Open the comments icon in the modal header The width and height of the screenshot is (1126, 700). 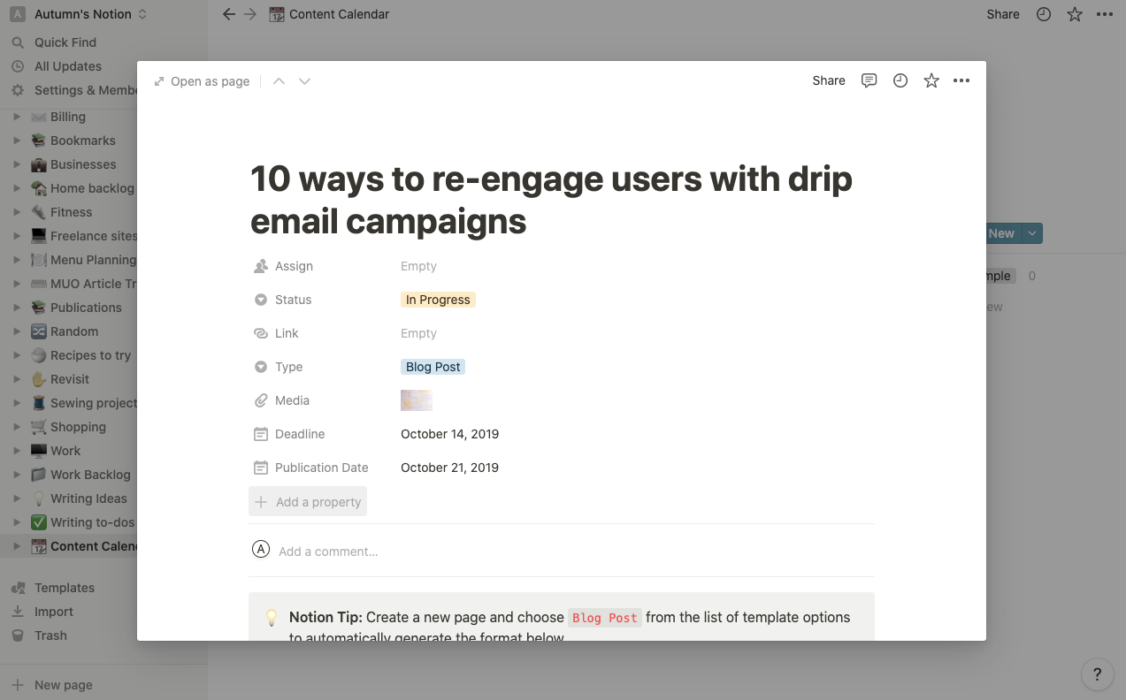[869, 80]
